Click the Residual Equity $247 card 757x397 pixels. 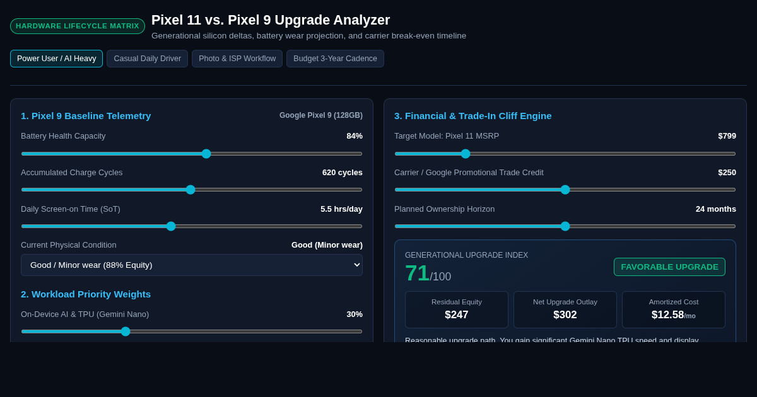pos(457,309)
